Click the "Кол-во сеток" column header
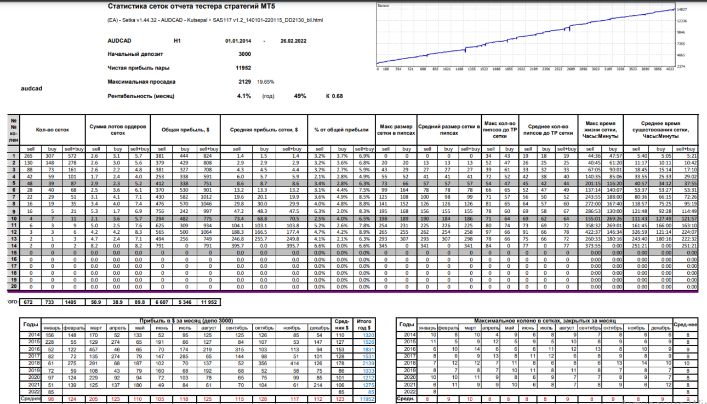This screenshot has width=707, height=404. tap(52, 129)
